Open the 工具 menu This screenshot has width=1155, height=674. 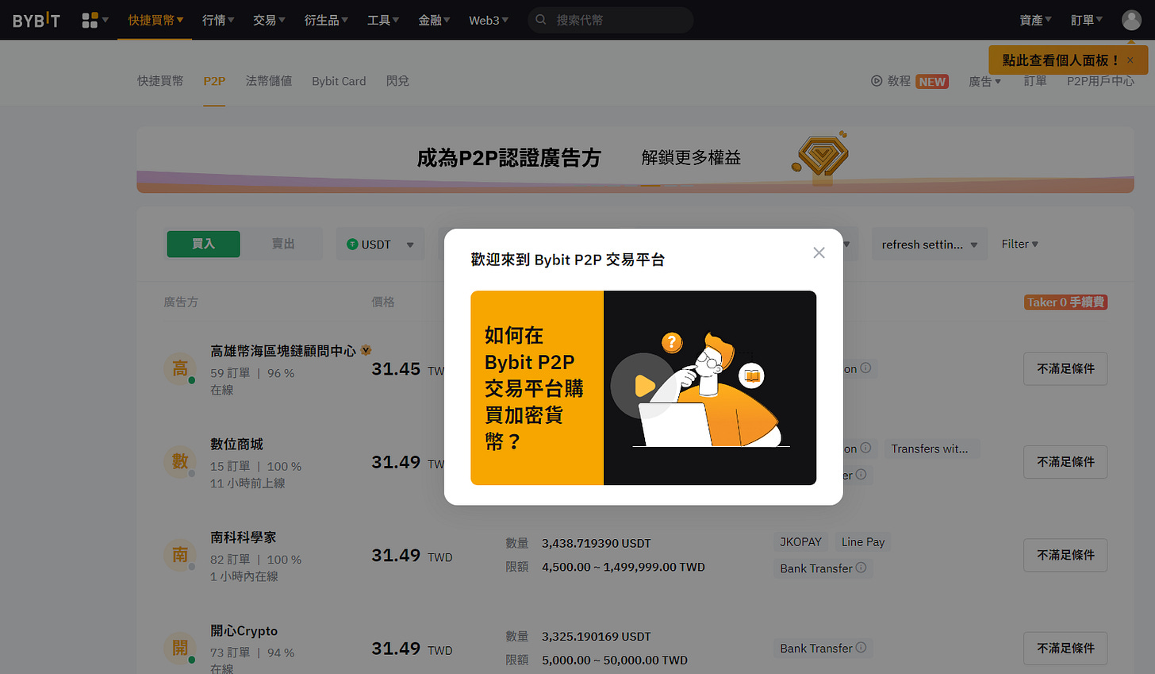383,20
